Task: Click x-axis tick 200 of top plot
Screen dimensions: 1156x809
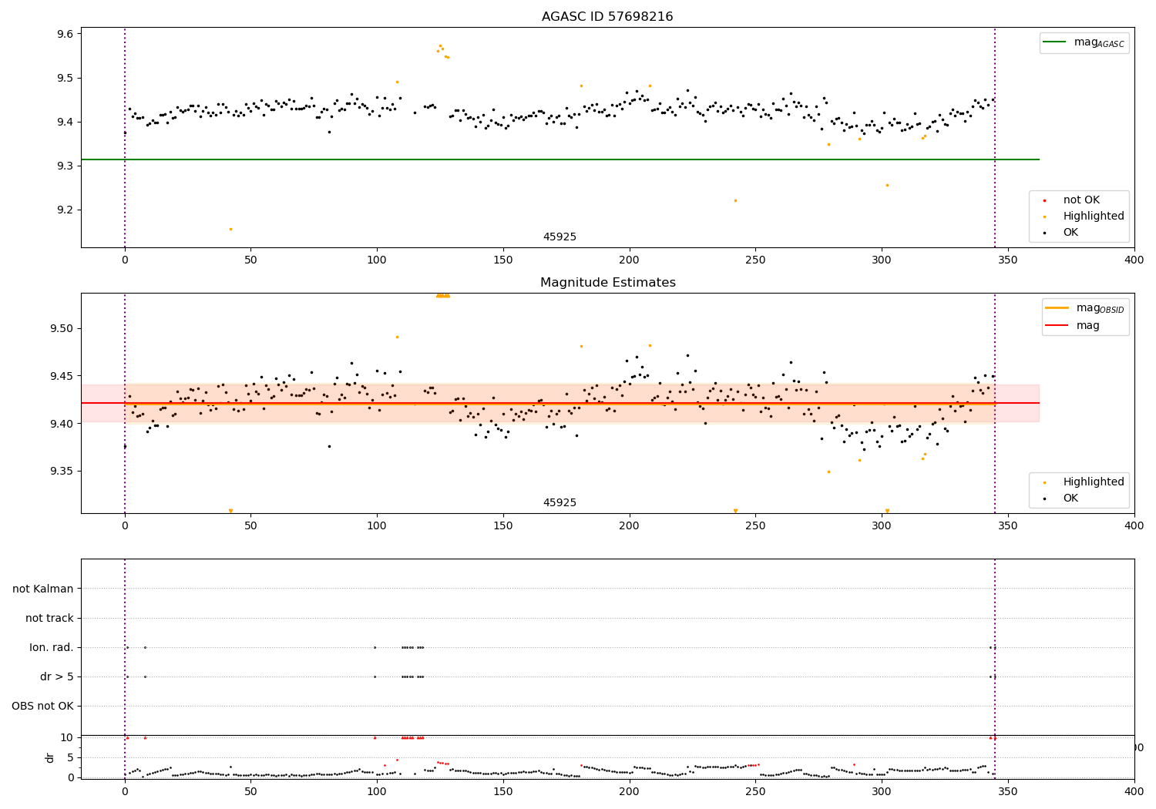Action: pyautogui.click(x=629, y=260)
